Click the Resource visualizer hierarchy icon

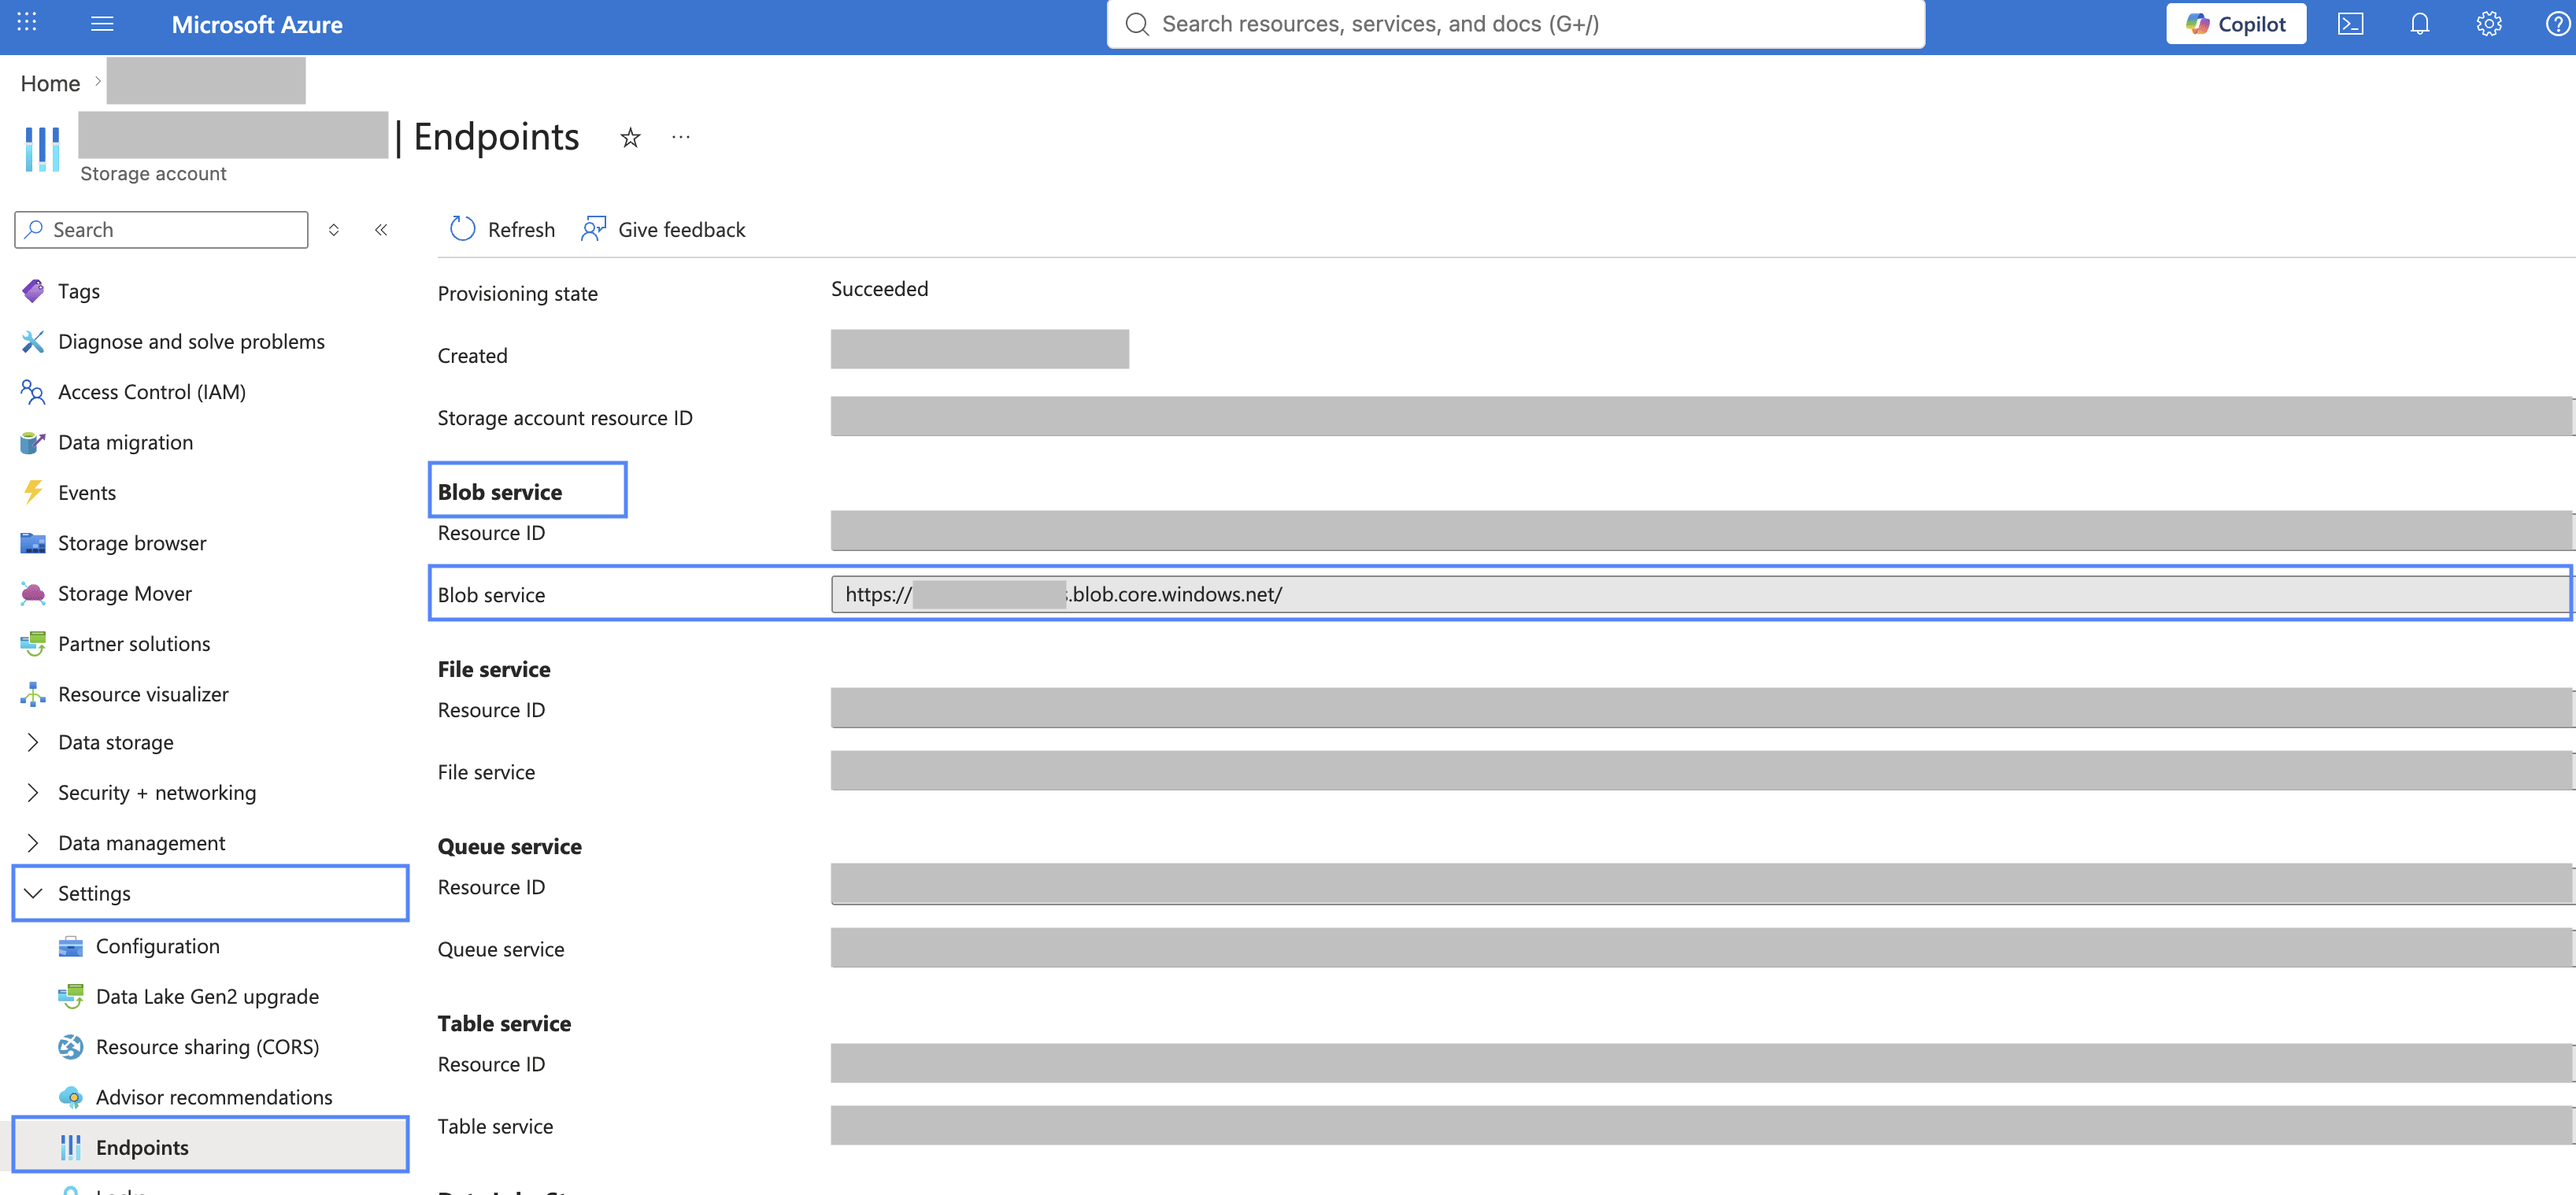(x=32, y=694)
